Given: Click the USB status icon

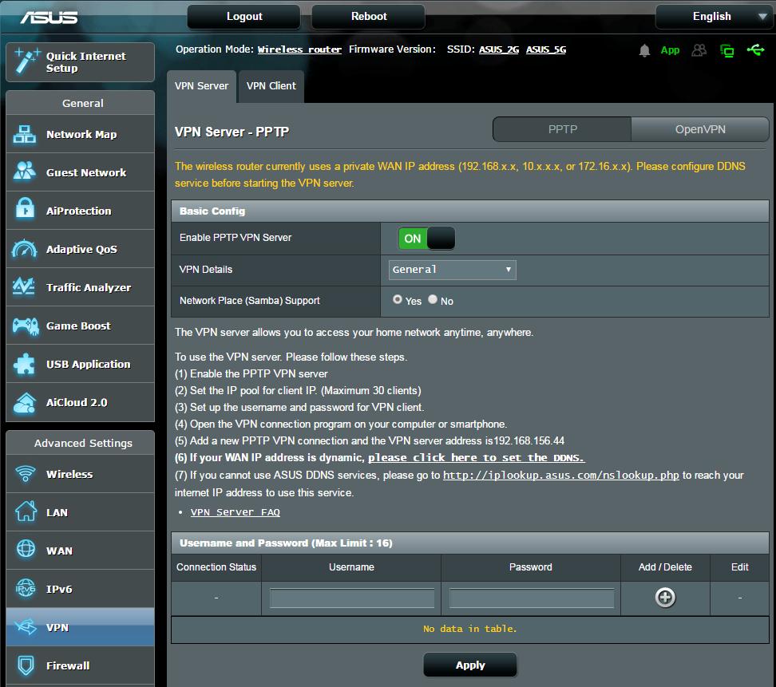Looking at the screenshot, I should coord(756,49).
